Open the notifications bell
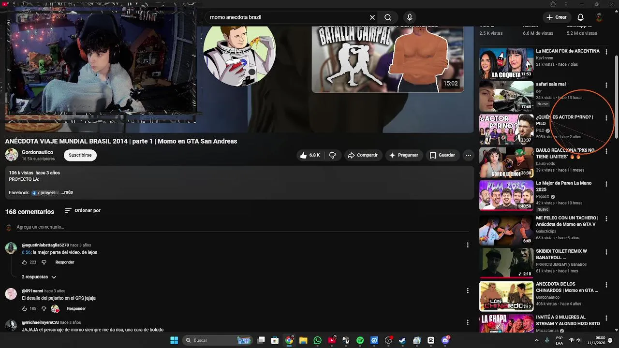619x348 pixels. tap(580, 17)
